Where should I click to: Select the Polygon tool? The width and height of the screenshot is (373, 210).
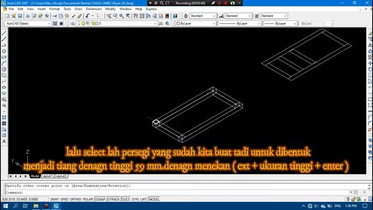click(4, 51)
